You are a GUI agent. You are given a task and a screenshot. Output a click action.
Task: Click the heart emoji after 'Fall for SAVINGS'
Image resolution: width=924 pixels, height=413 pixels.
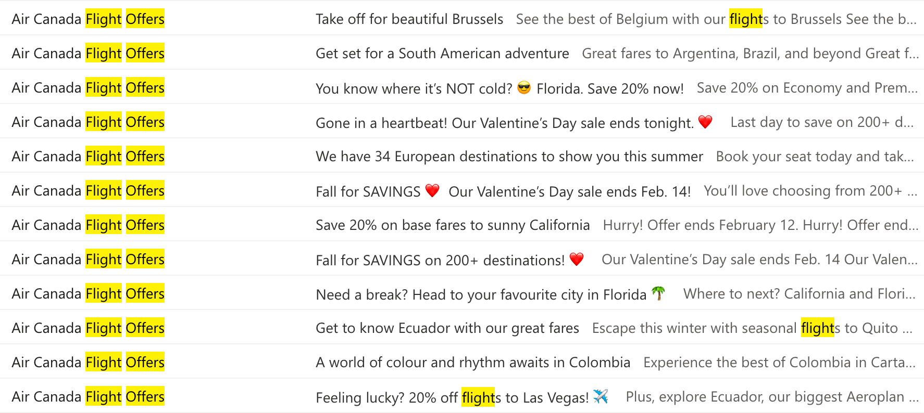(432, 190)
